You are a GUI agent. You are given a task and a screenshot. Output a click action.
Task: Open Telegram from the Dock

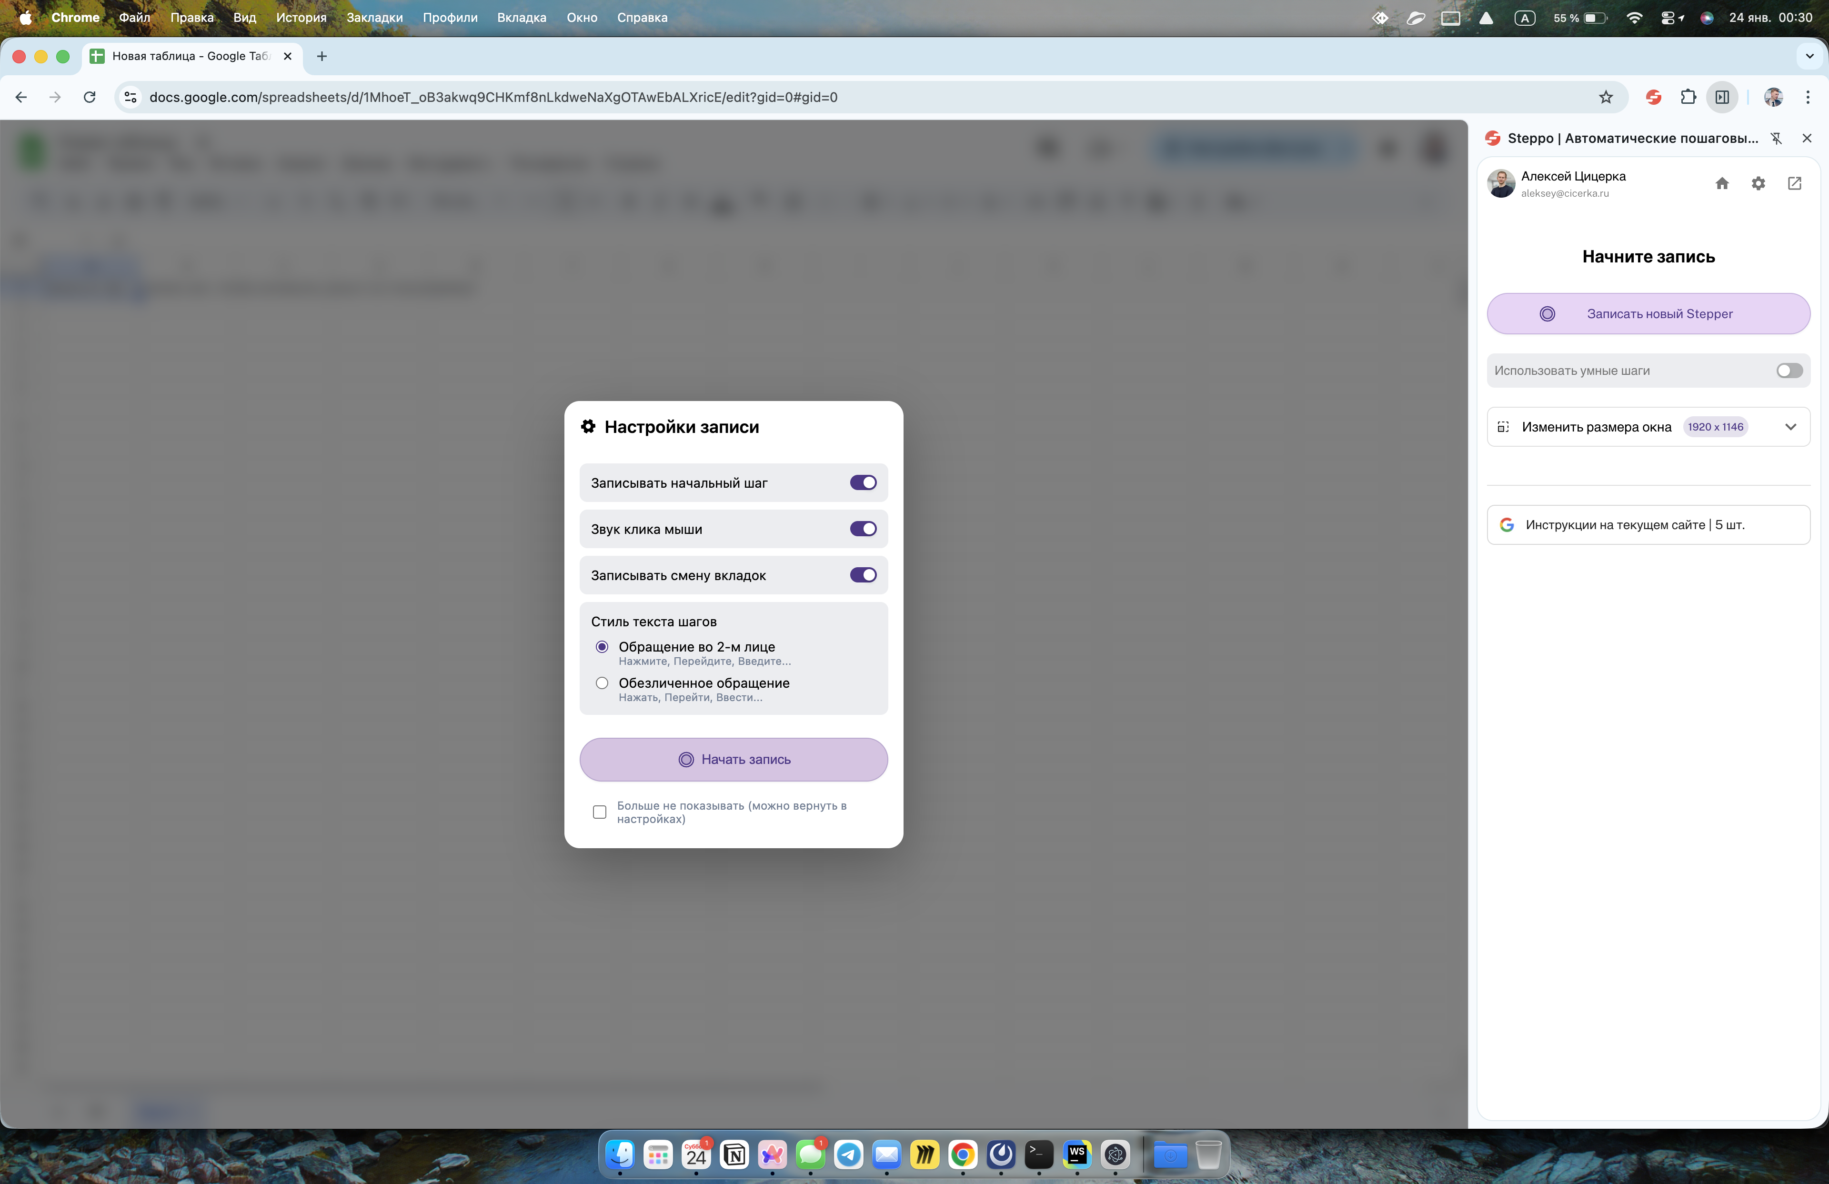[x=848, y=1154]
